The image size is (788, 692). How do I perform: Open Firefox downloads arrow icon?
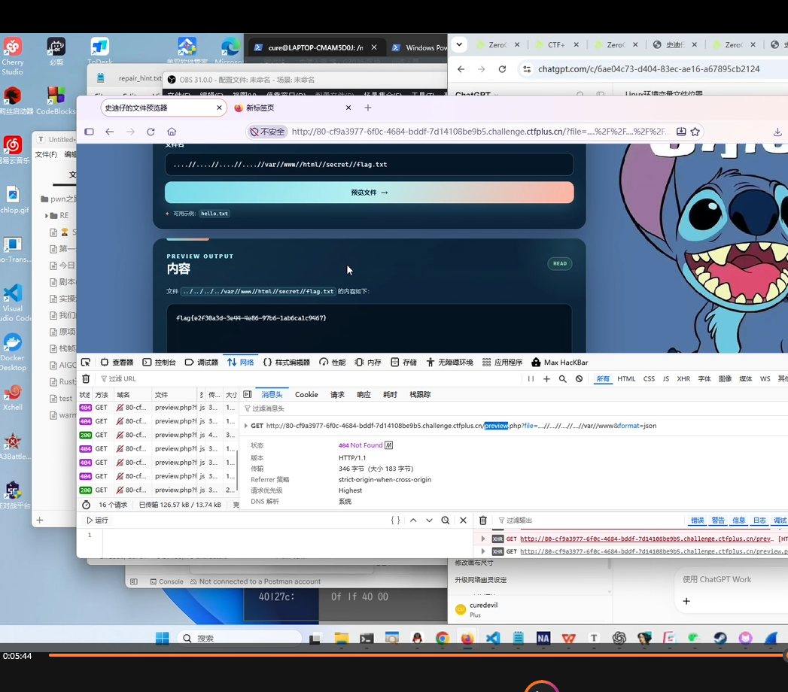tap(777, 132)
